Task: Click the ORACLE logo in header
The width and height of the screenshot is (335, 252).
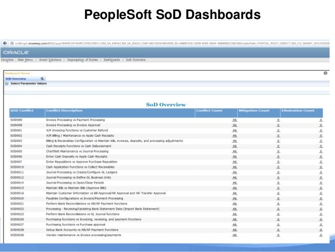Action: click(x=16, y=53)
